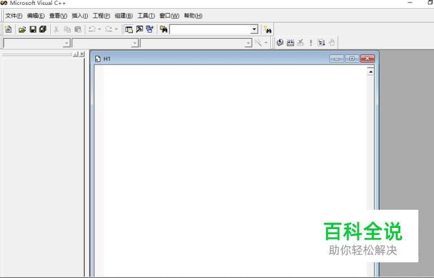Viewport: 434px width, 278px height.
Task: Click the Stop Build icon
Action: [x=300, y=43]
